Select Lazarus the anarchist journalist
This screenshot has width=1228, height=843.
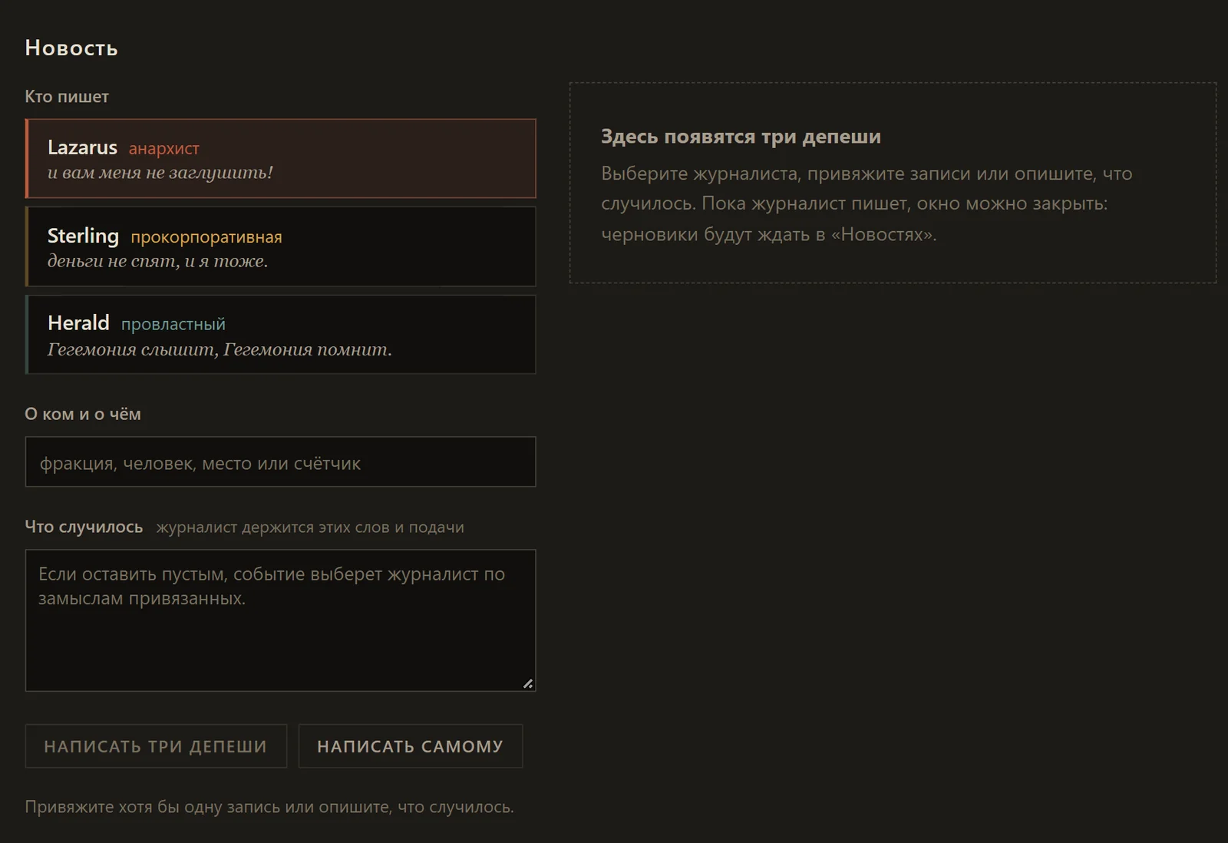(280, 158)
